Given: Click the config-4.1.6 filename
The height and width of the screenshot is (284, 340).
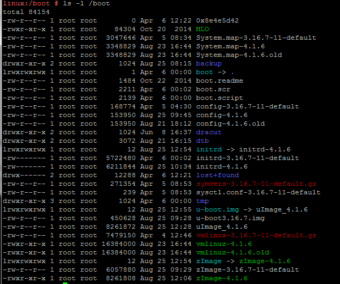Looking at the screenshot, I should click(222, 115).
